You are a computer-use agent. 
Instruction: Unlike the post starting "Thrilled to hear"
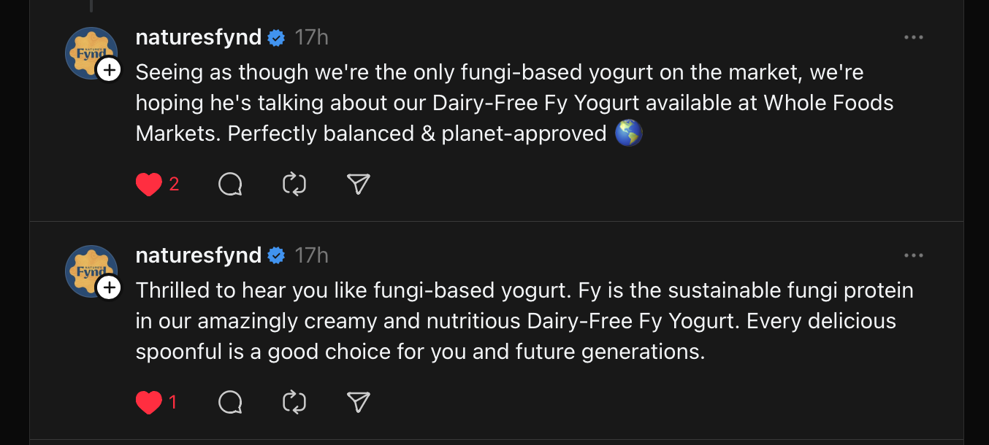point(148,402)
